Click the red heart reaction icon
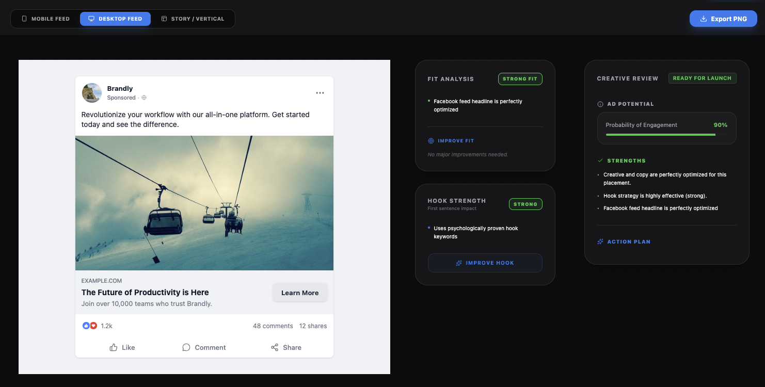Viewport: 765px width, 387px height. pos(93,326)
